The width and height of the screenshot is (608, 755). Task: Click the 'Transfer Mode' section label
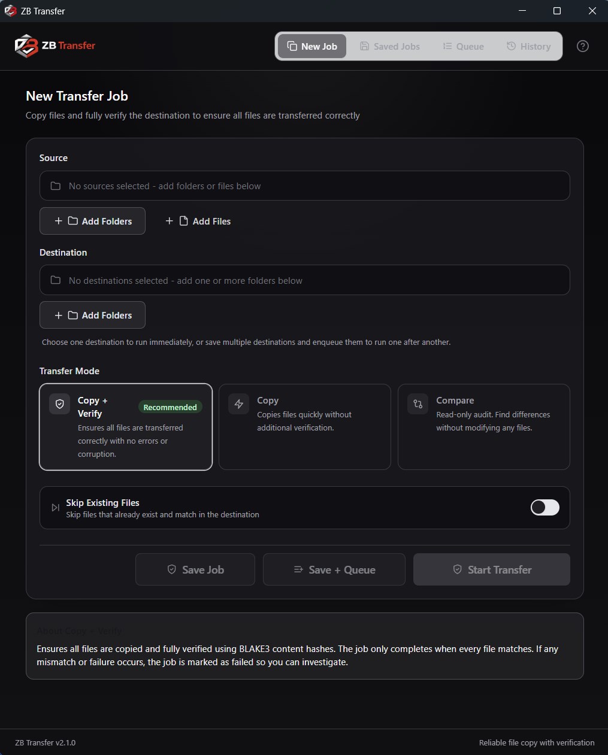click(x=69, y=371)
